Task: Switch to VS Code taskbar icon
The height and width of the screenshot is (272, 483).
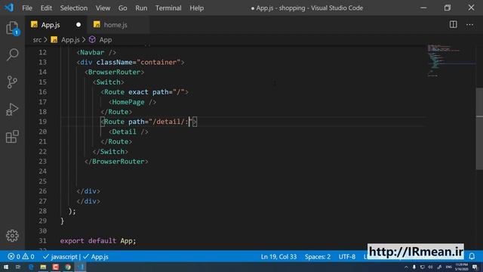Action: coord(81,267)
